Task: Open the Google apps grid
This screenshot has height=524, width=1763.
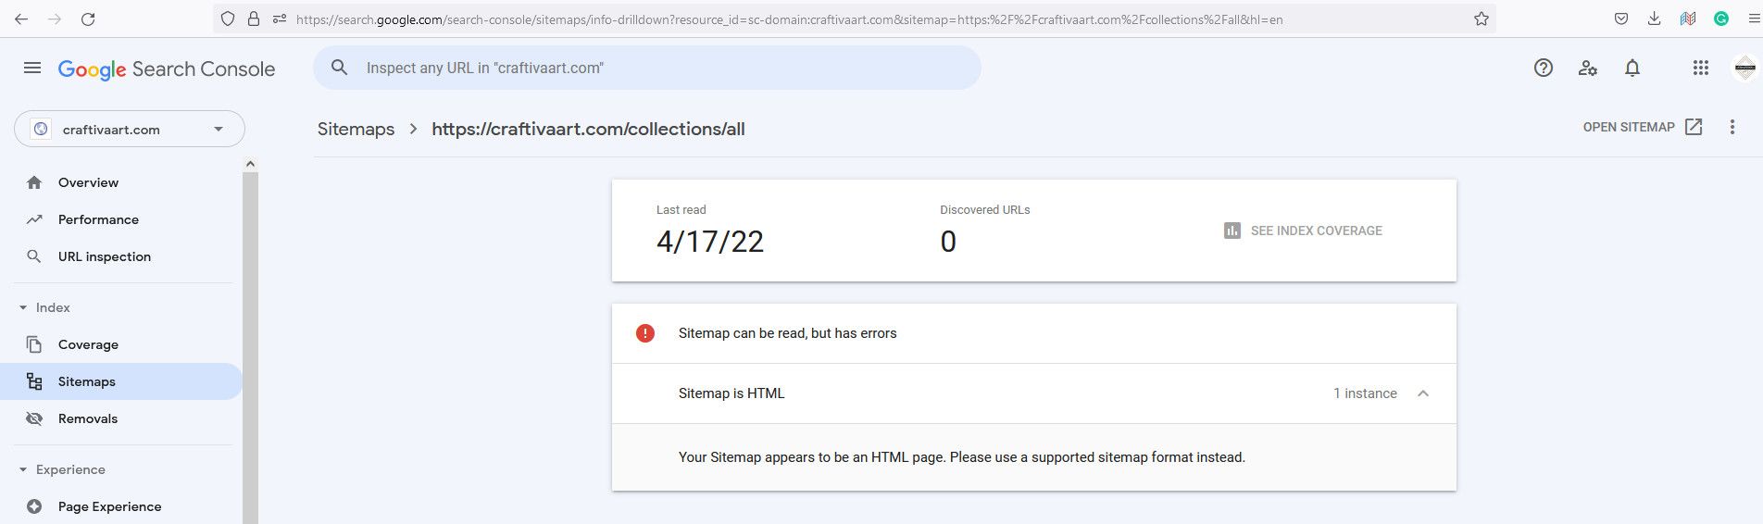Action: point(1700,68)
